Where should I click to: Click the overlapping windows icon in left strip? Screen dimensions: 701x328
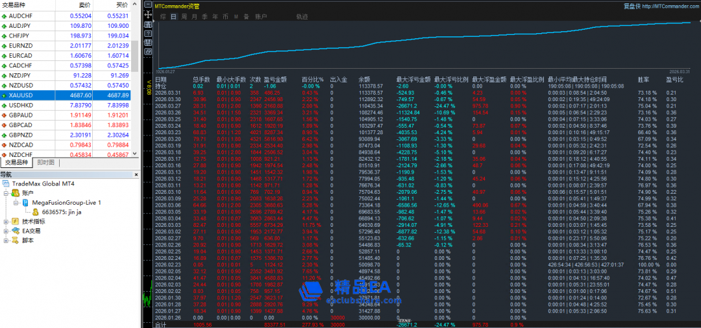(149, 51)
